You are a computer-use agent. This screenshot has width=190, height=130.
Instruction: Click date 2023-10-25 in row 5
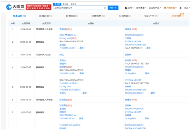point(26,87)
